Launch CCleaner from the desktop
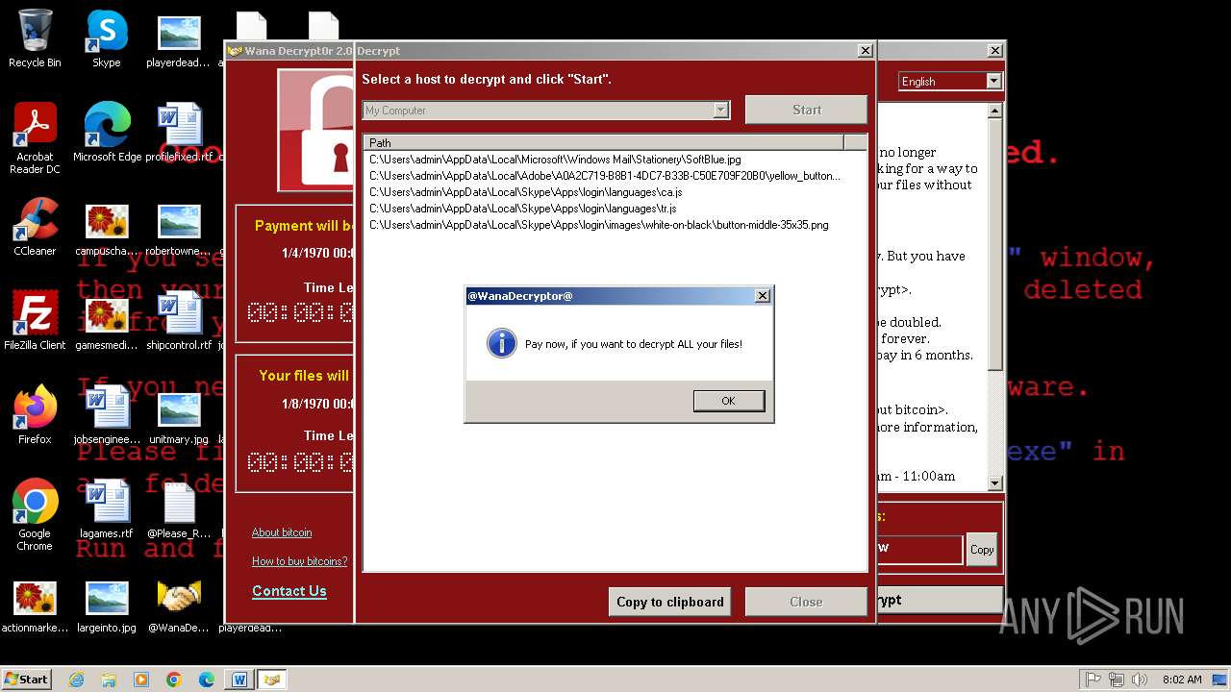1231x692 pixels. (x=35, y=227)
